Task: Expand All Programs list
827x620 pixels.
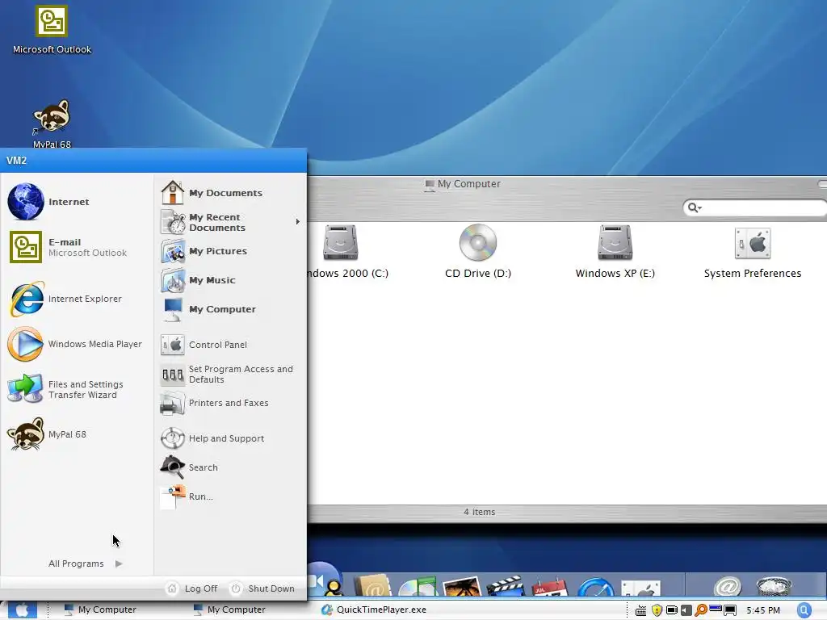Action: point(86,563)
